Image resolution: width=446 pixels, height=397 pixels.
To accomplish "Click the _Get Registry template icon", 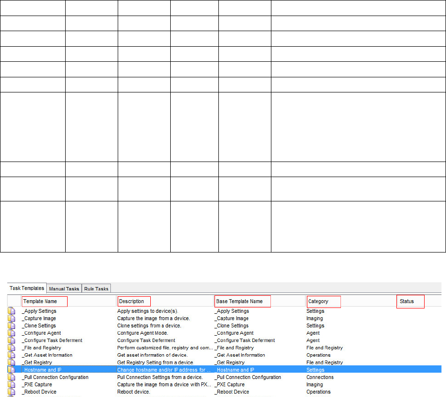I will [x=11, y=362].
